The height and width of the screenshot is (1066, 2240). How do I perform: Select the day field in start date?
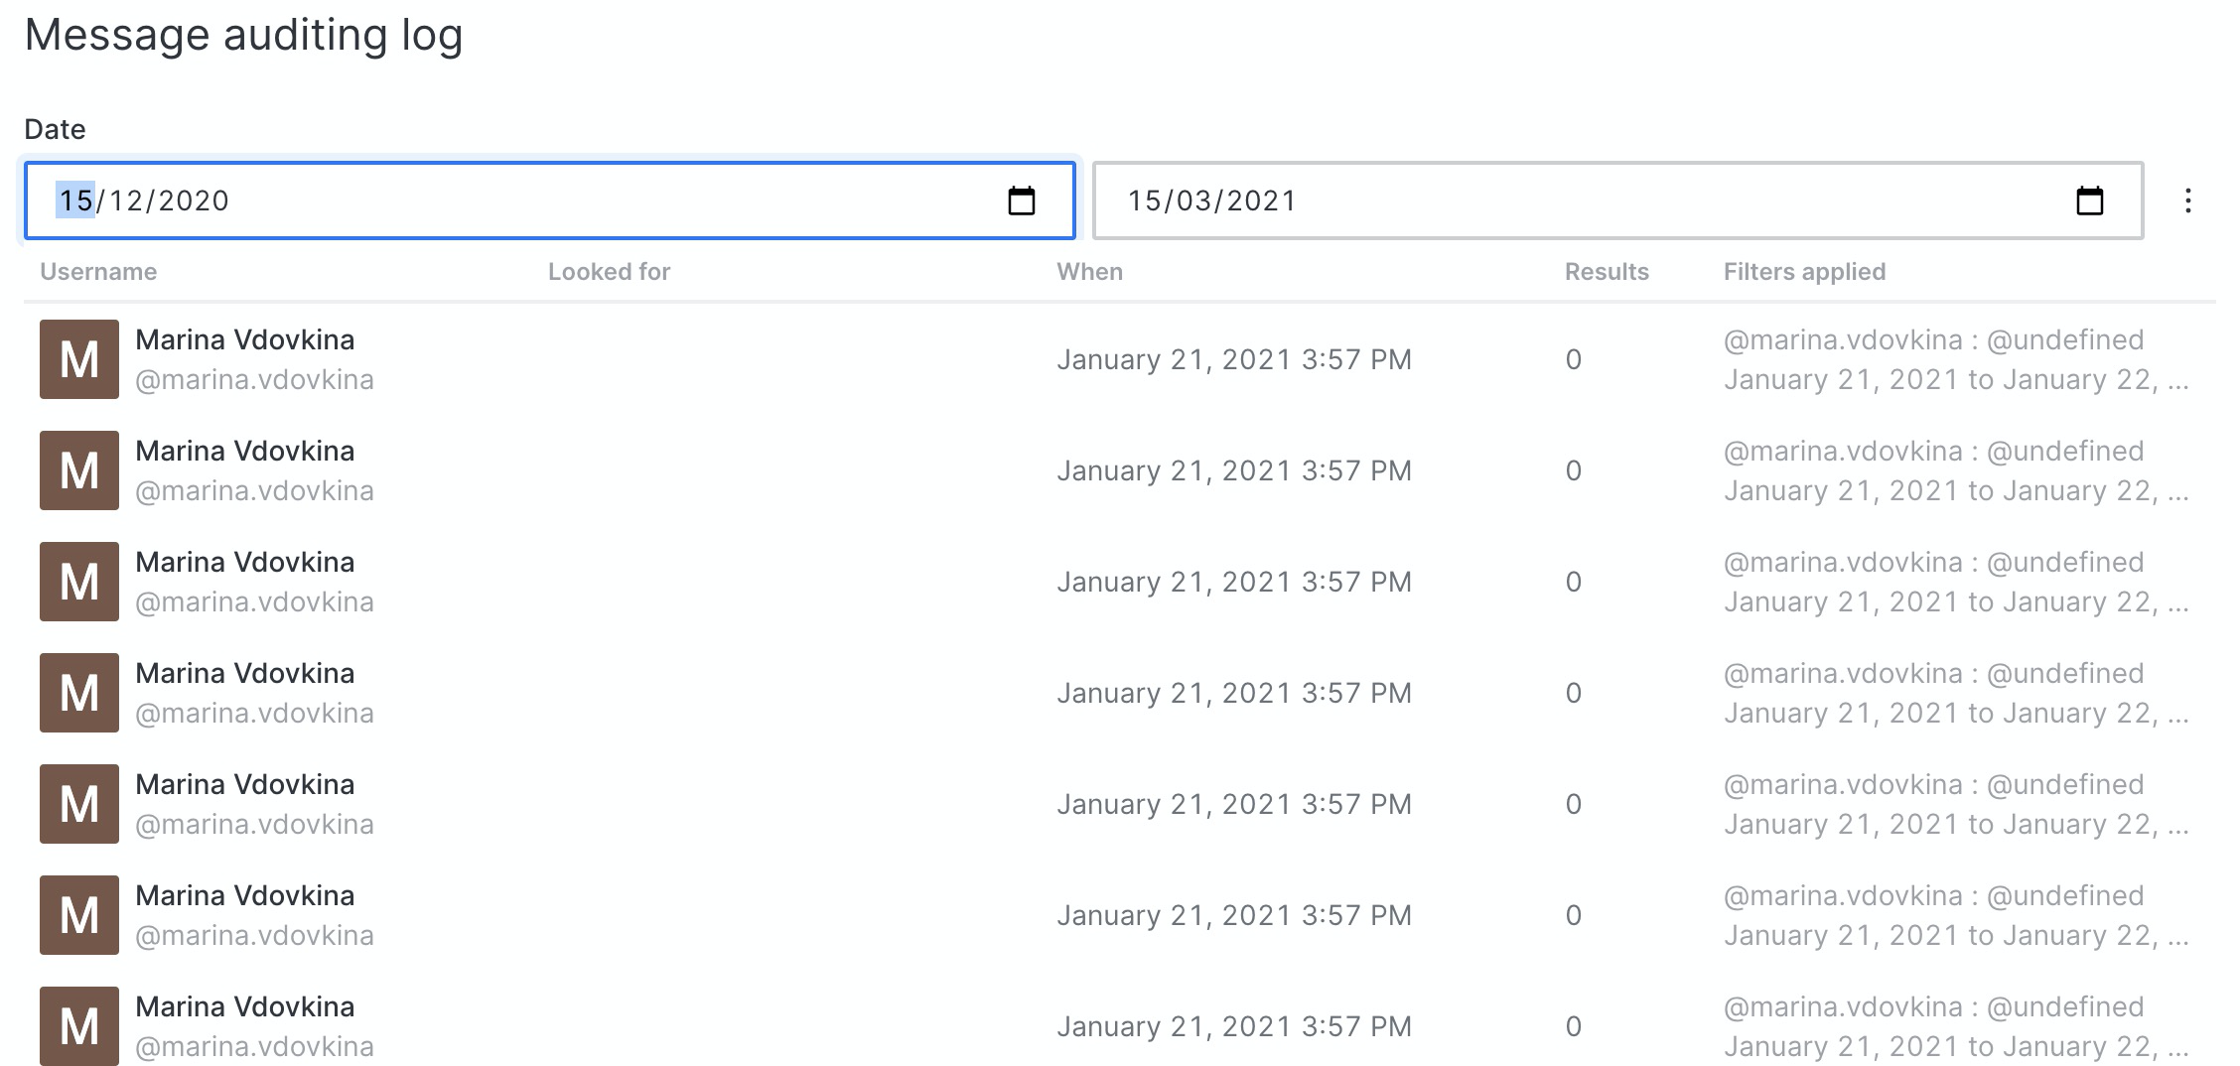75,200
